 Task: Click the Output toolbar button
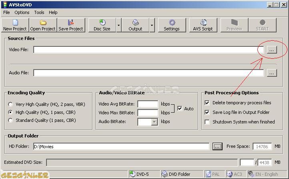(x=135, y=25)
